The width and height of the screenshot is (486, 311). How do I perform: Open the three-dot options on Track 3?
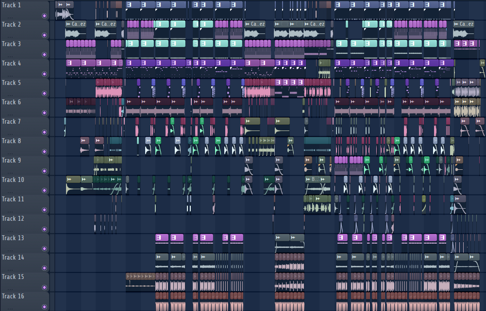[x=10, y=56]
